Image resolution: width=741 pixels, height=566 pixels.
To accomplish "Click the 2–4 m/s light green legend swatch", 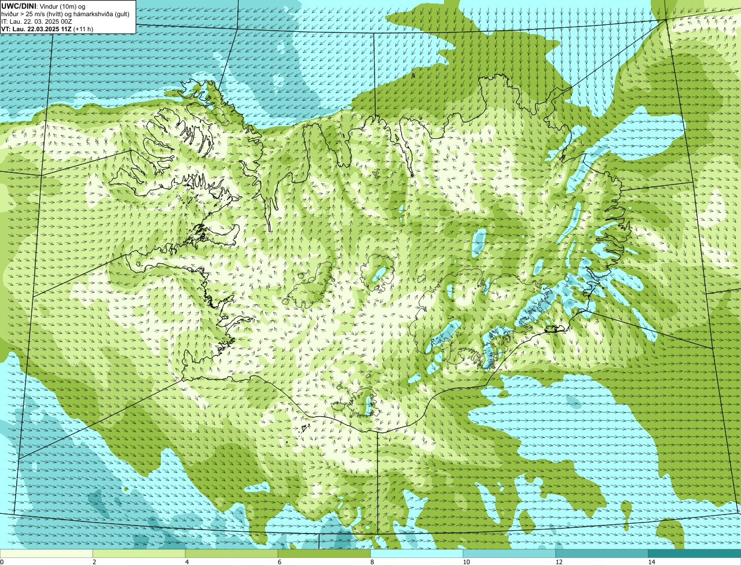I will tap(139, 554).
